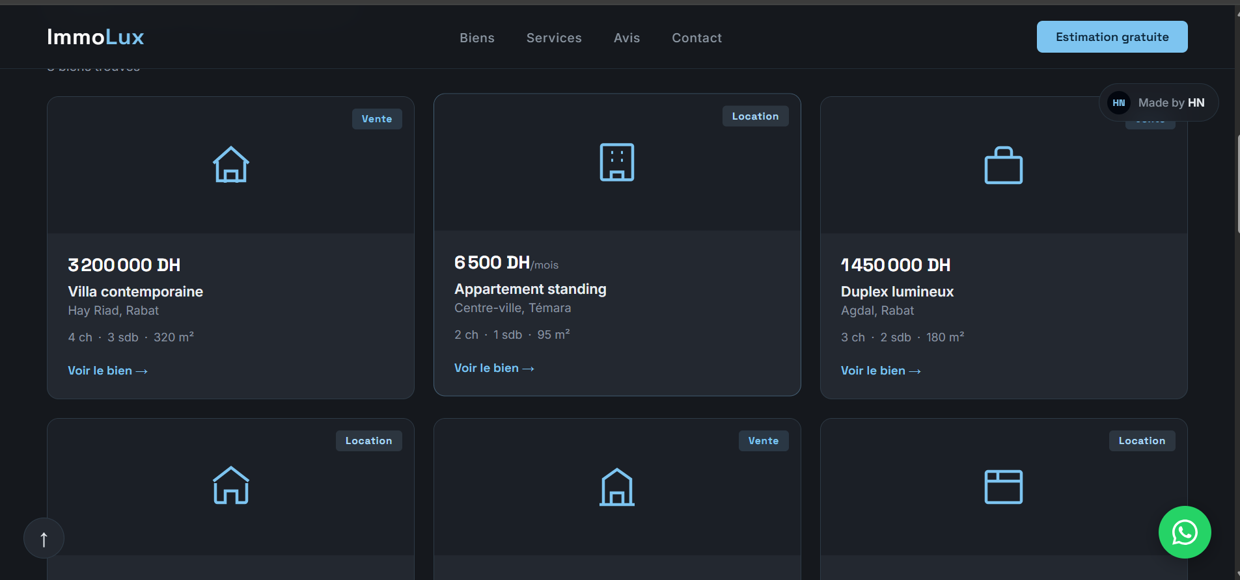
Task: Select the Appartement standing title
Action: point(530,289)
